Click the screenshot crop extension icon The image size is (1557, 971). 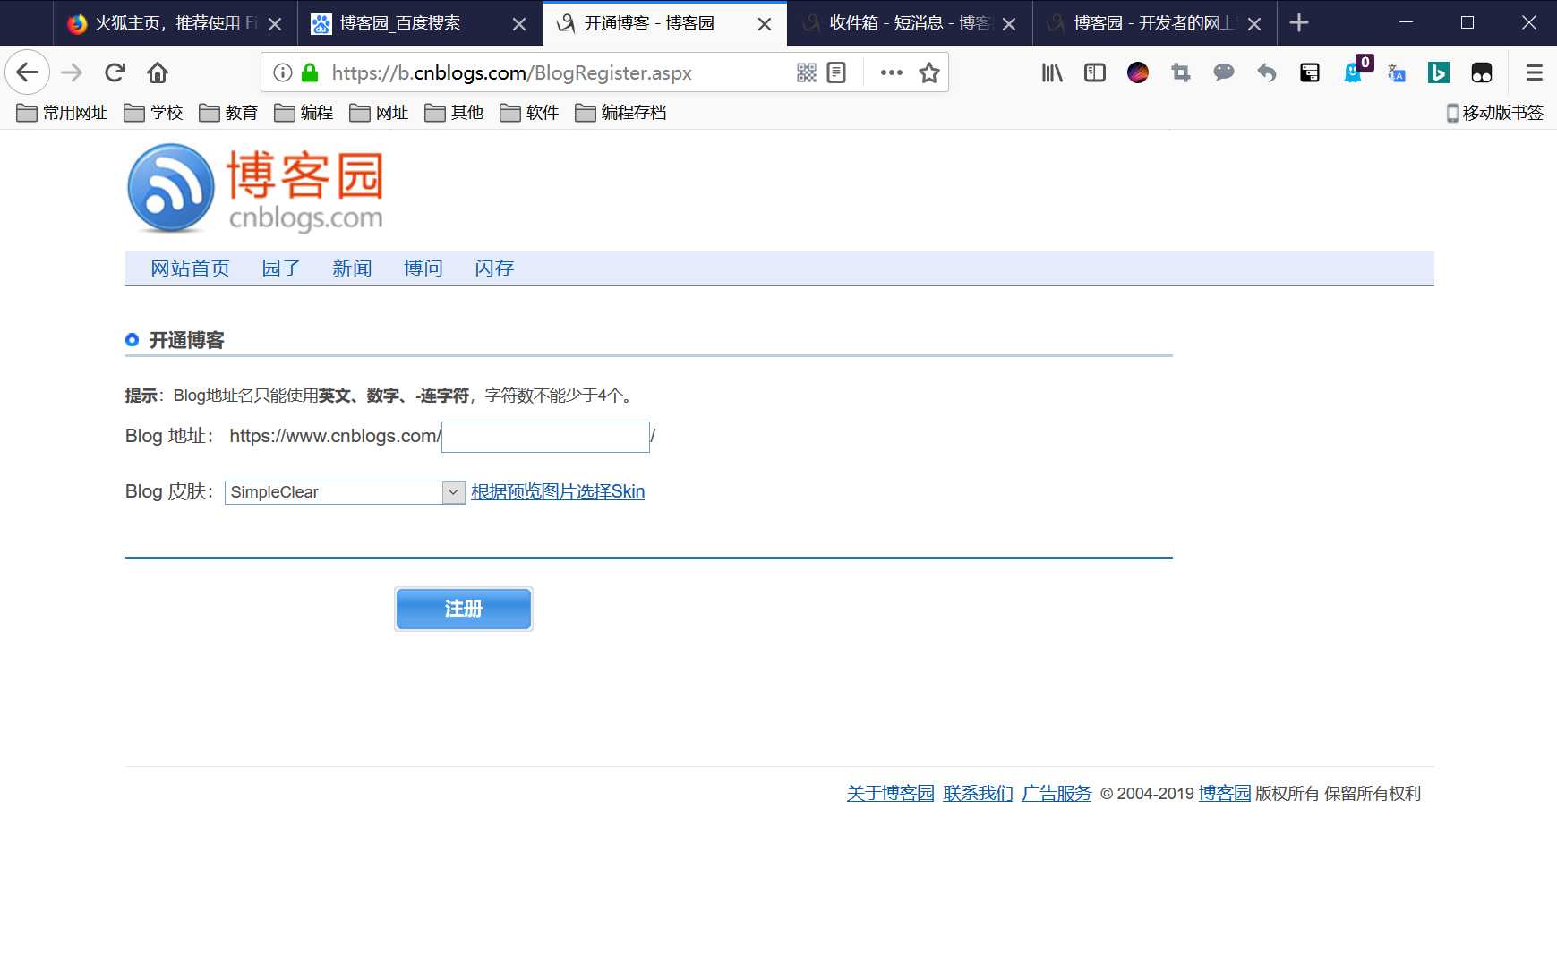click(x=1181, y=72)
